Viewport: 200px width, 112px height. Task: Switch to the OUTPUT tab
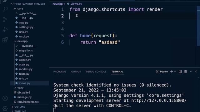[x=76, y=72]
